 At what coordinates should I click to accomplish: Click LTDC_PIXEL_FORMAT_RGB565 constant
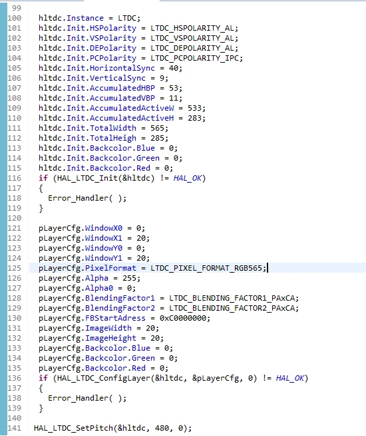click(x=206, y=268)
